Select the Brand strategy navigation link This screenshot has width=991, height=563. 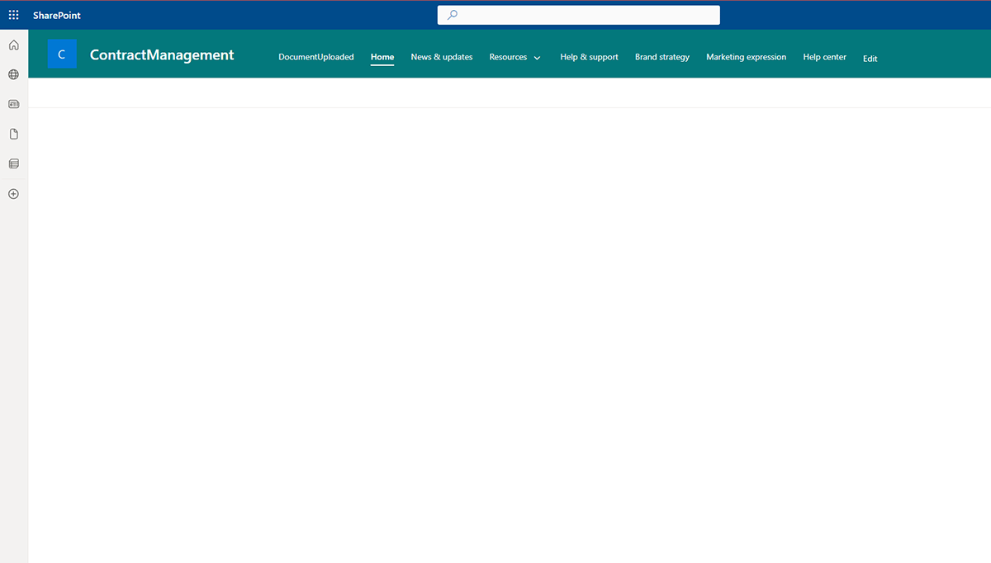pos(661,57)
